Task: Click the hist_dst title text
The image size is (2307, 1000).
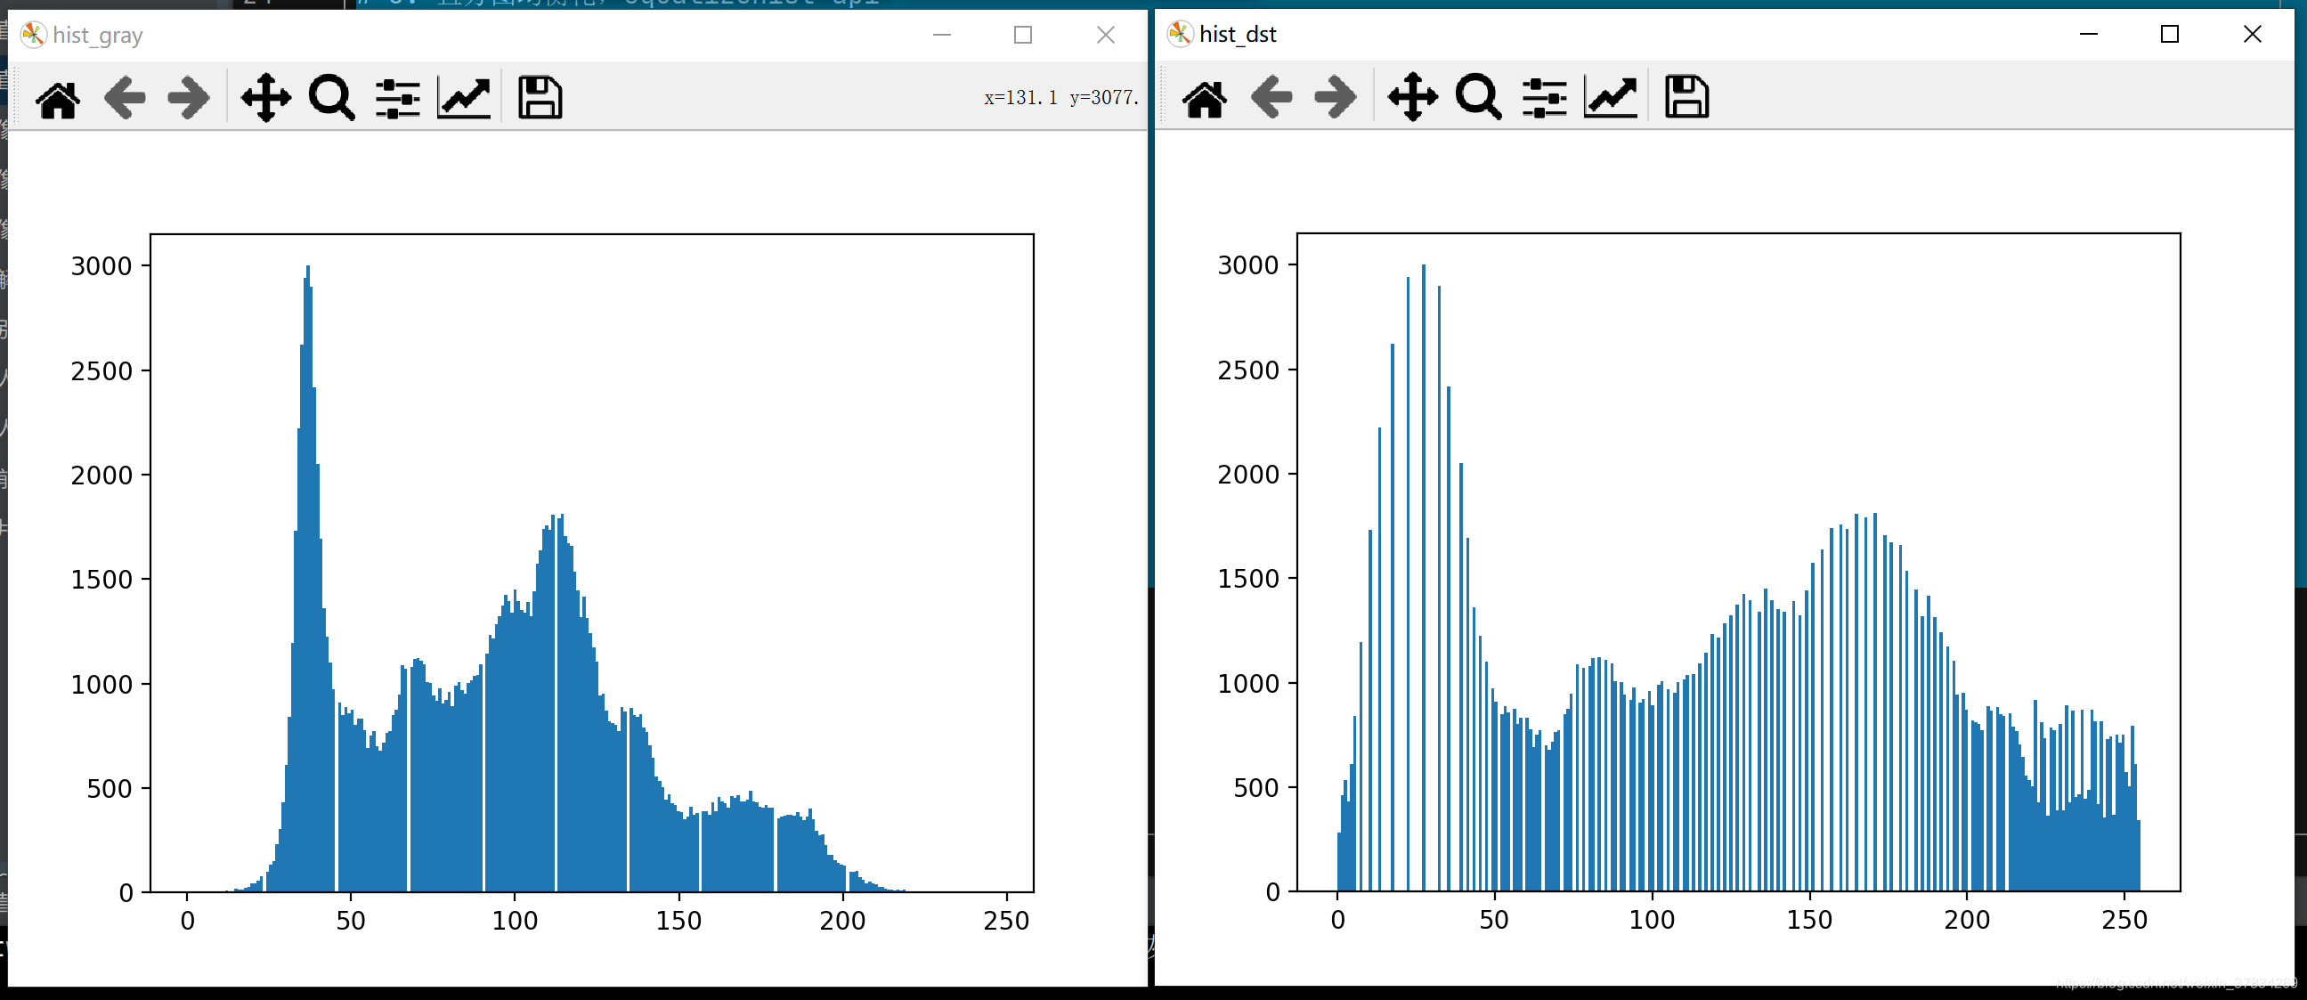Action: (1239, 35)
